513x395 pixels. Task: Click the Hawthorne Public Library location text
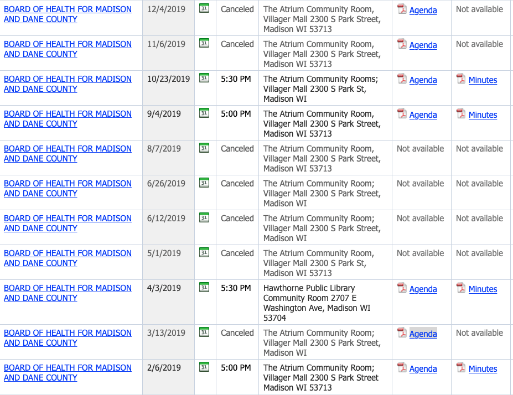(317, 303)
